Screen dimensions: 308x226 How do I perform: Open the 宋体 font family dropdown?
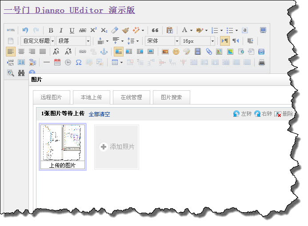point(162,41)
